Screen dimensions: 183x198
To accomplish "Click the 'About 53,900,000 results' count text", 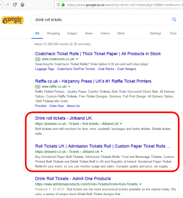I will tap(62, 44).
